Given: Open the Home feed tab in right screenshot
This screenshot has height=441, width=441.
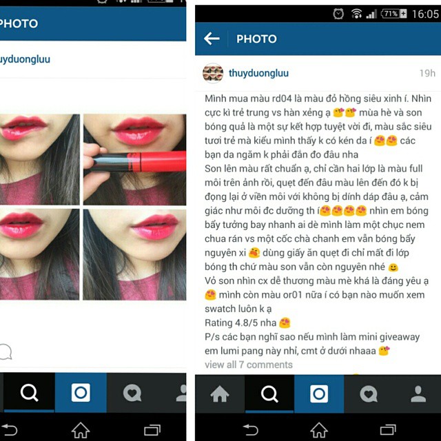Looking at the screenshot, I should coord(220,393).
